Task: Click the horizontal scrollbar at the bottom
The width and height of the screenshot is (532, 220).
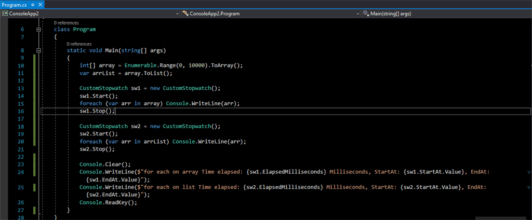Action: click(260, 218)
